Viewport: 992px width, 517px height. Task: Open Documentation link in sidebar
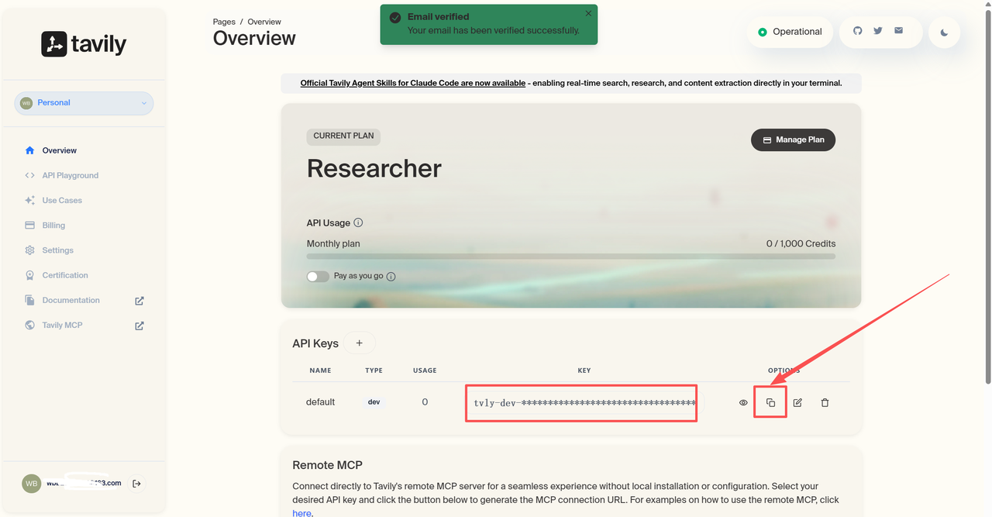[x=71, y=300]
